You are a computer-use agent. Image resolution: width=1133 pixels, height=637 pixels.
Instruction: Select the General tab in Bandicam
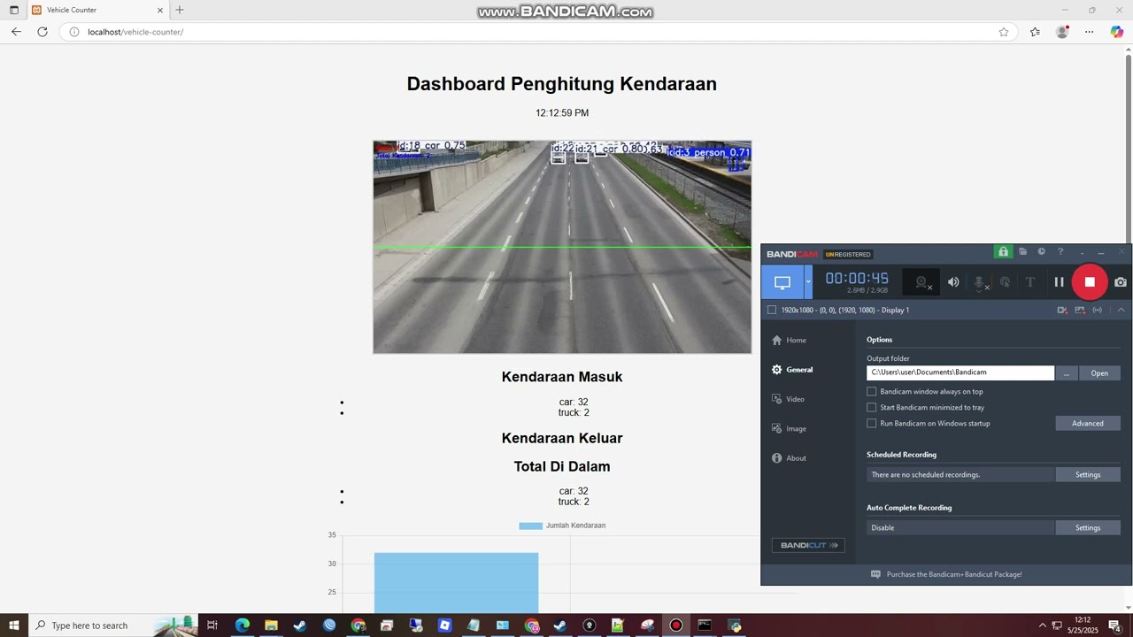coord(791,370)
